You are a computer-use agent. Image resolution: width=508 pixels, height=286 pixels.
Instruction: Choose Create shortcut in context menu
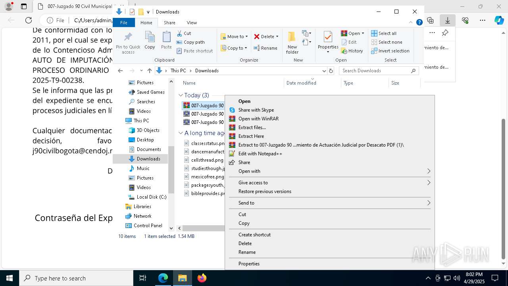(x=330, y=235)
